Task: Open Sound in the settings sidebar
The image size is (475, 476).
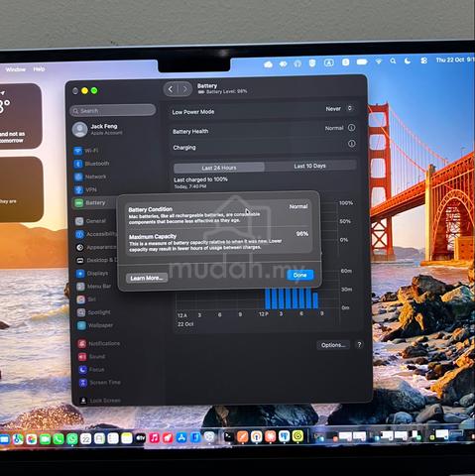Action: point(92,357)
